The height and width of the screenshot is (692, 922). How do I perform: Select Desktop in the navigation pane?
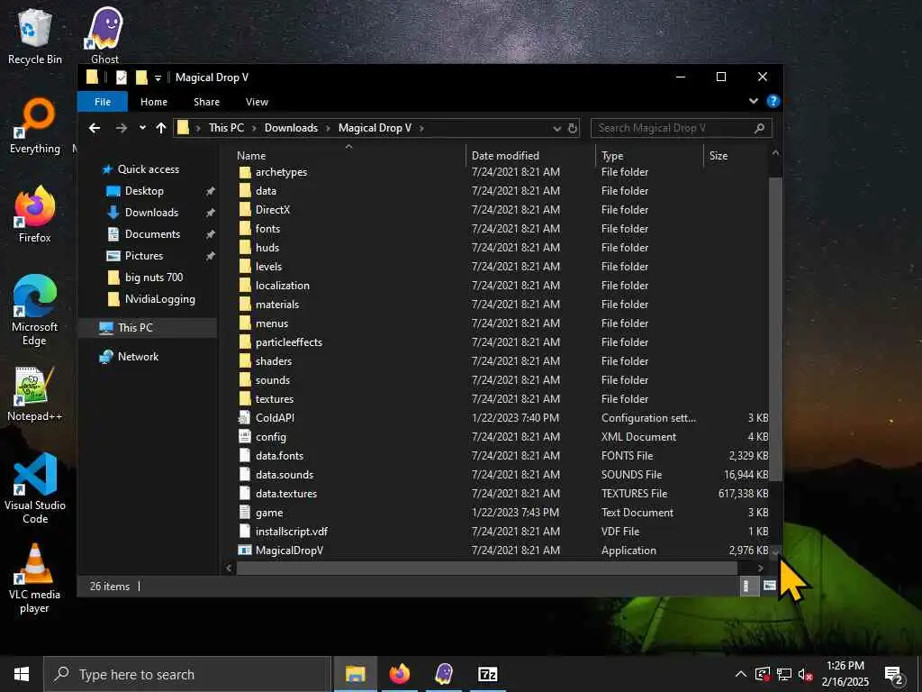144,191
